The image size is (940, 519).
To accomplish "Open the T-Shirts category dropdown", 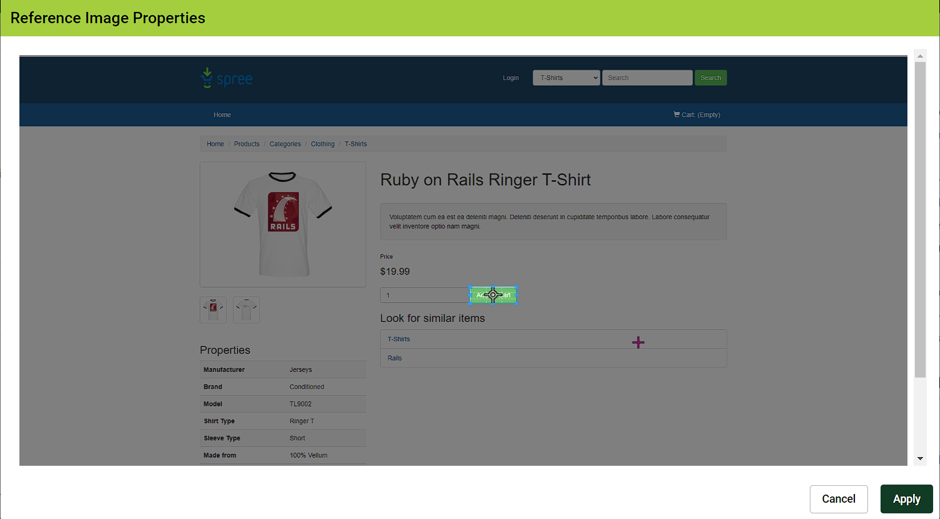I will (566, 78).
